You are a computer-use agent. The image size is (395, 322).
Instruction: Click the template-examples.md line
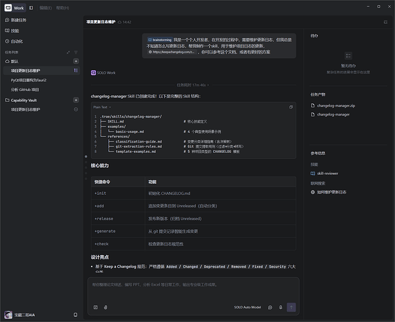tap(135, 152)
